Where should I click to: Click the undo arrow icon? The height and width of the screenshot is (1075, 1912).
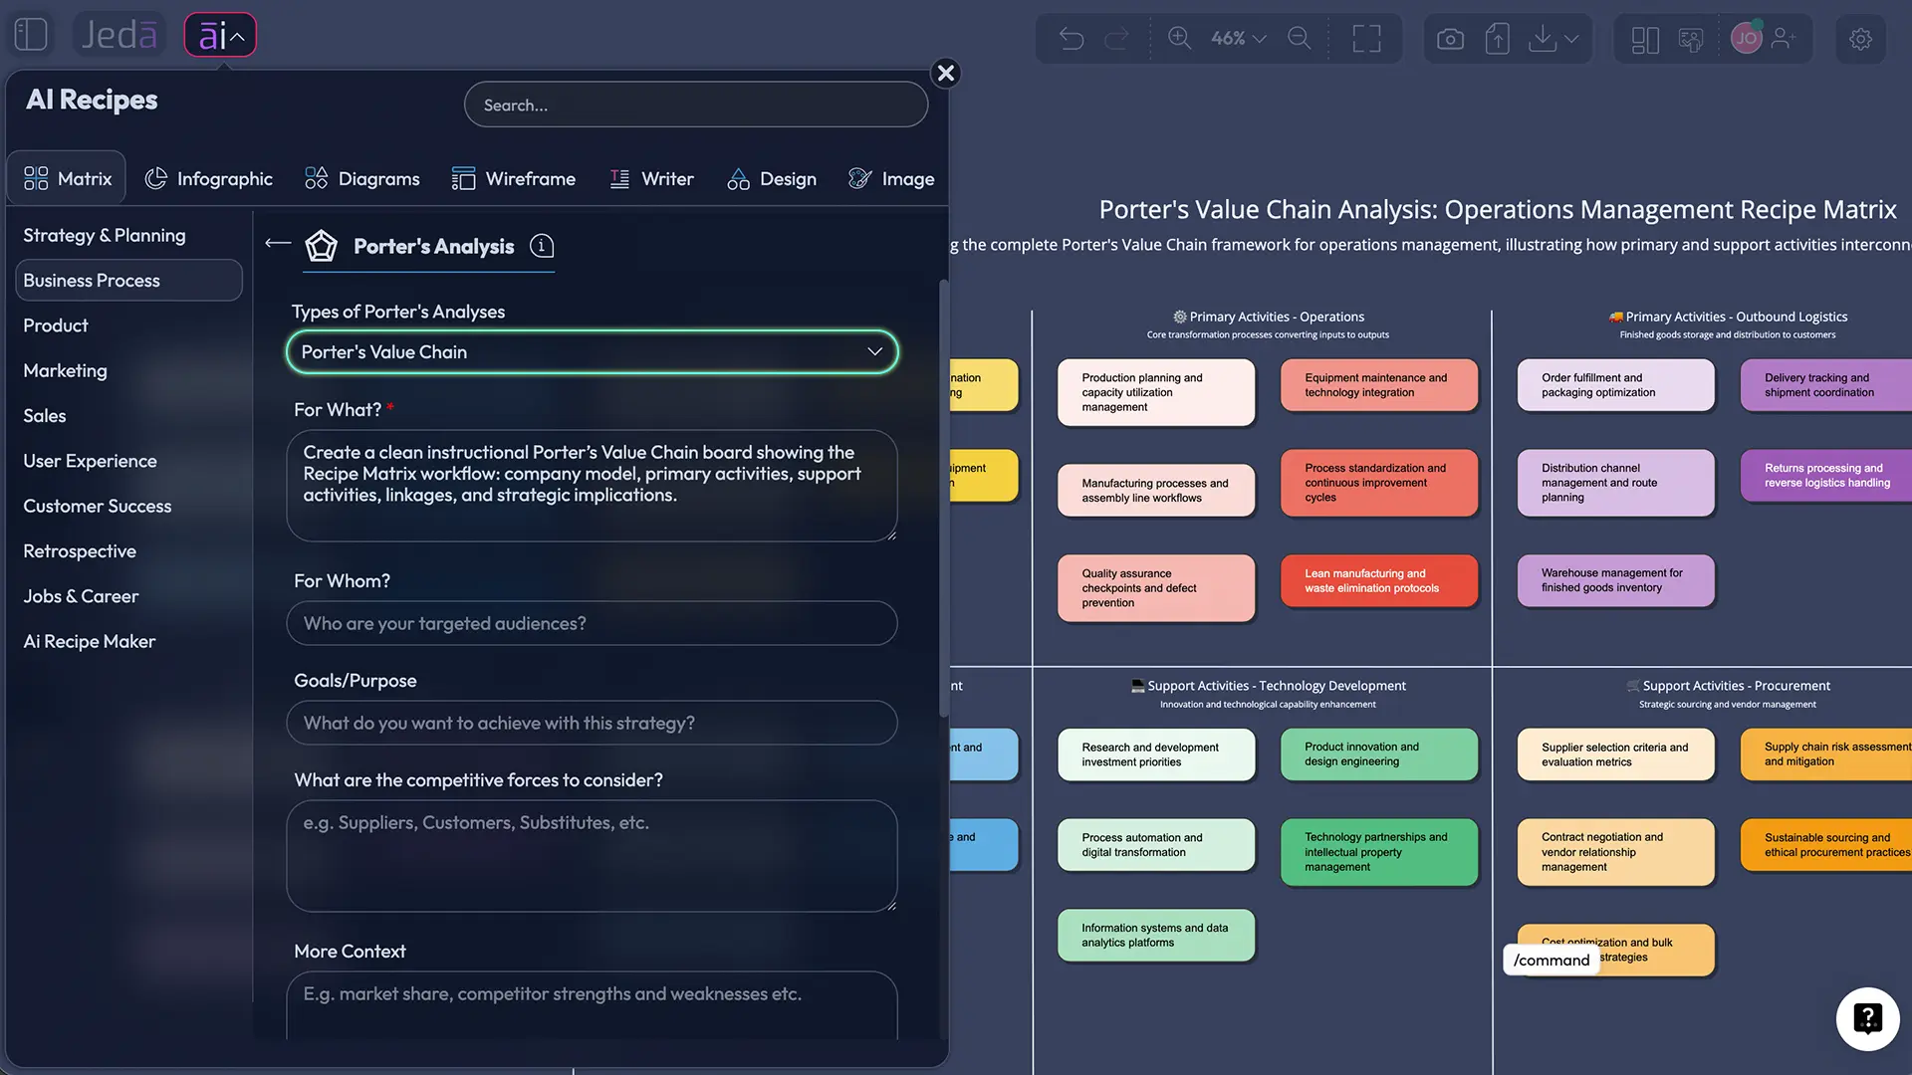point(1072,39)
